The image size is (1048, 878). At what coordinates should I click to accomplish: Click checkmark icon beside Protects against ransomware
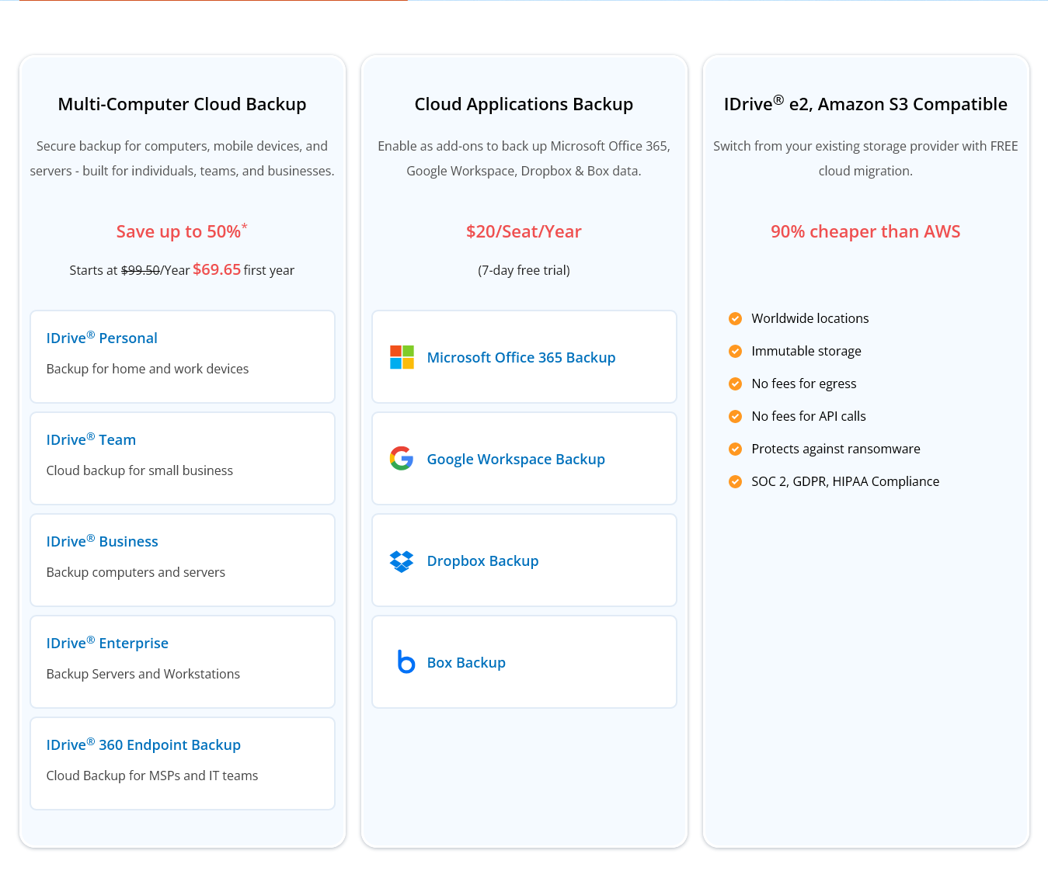735,449
